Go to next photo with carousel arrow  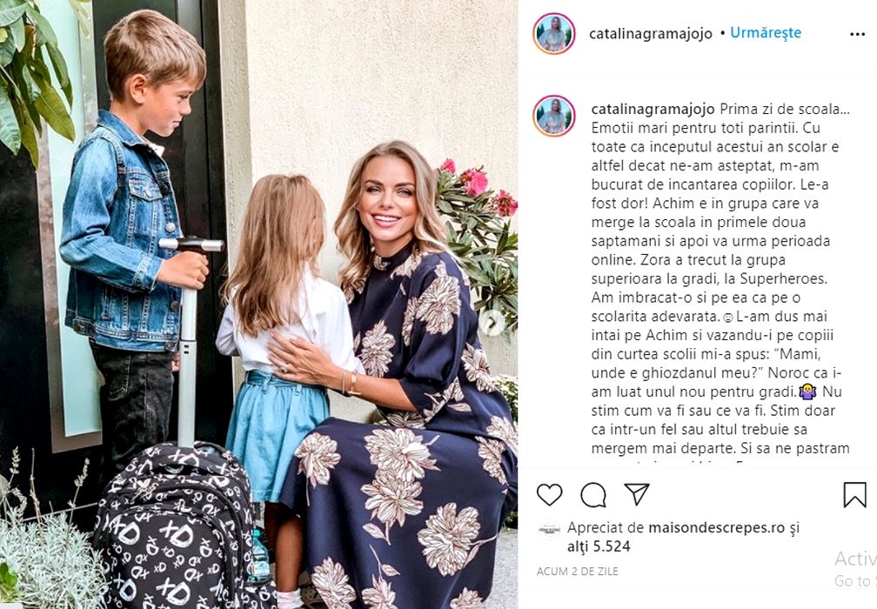coord(492,322)
